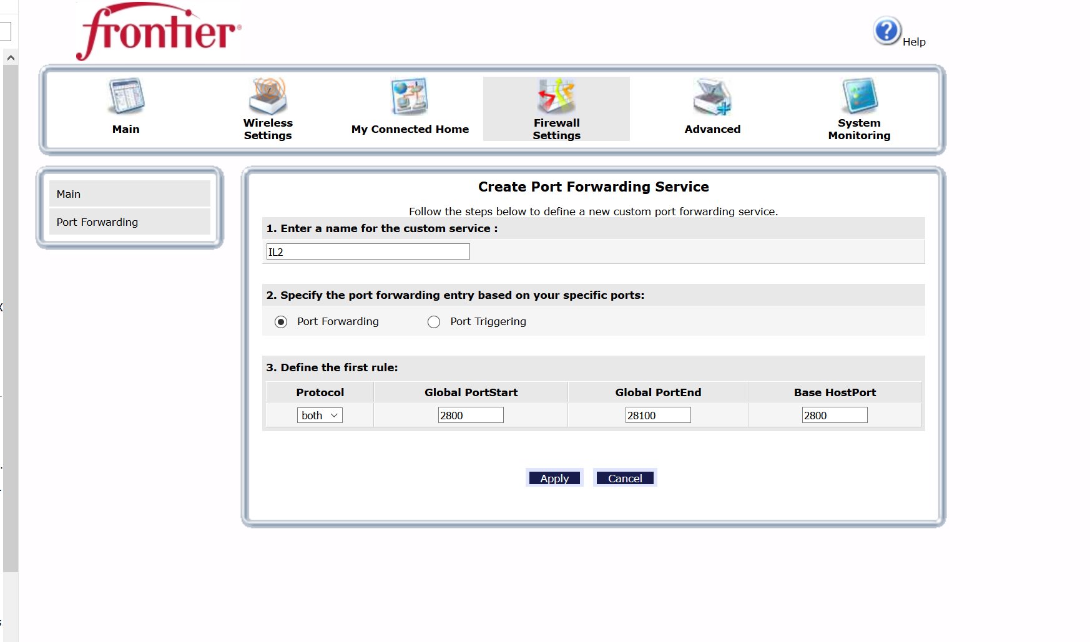Viewport: 1090px width, 642px height.
Task: Click the Wireless Settings label in the top nav
Action: (x=268, y=129)
